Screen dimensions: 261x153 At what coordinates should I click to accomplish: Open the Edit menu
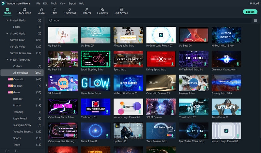click(x=45, y=3)
